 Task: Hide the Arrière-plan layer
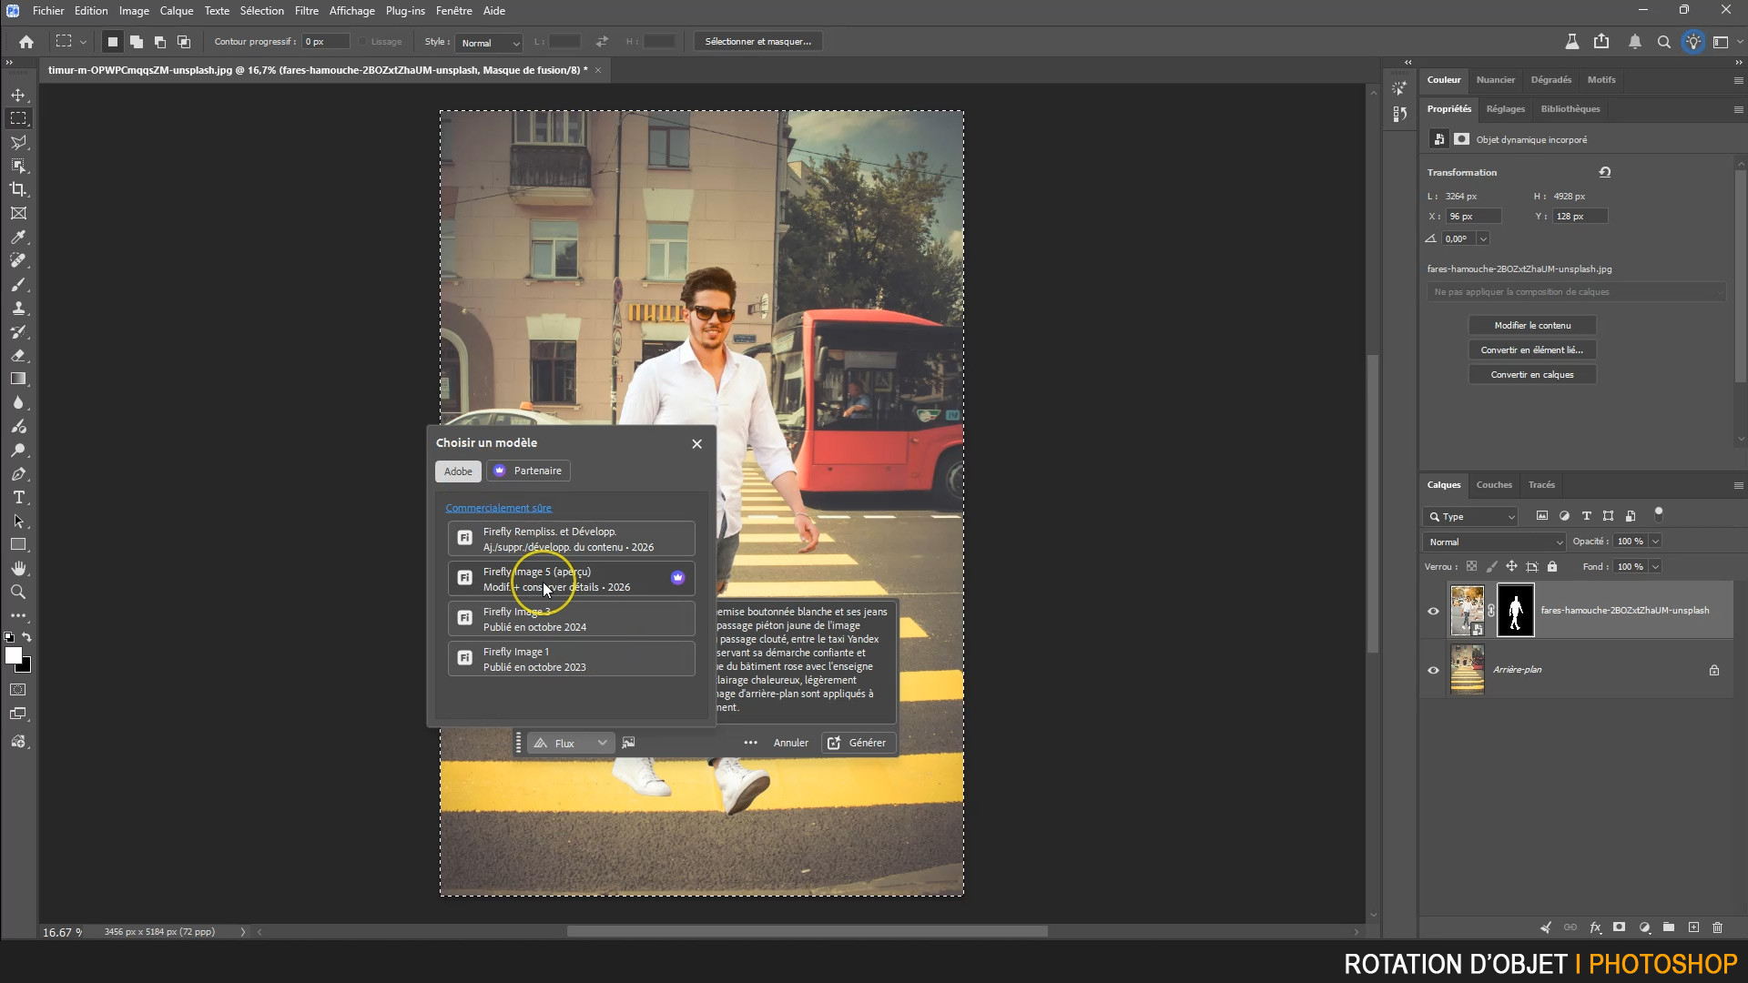coord(1433,670)
